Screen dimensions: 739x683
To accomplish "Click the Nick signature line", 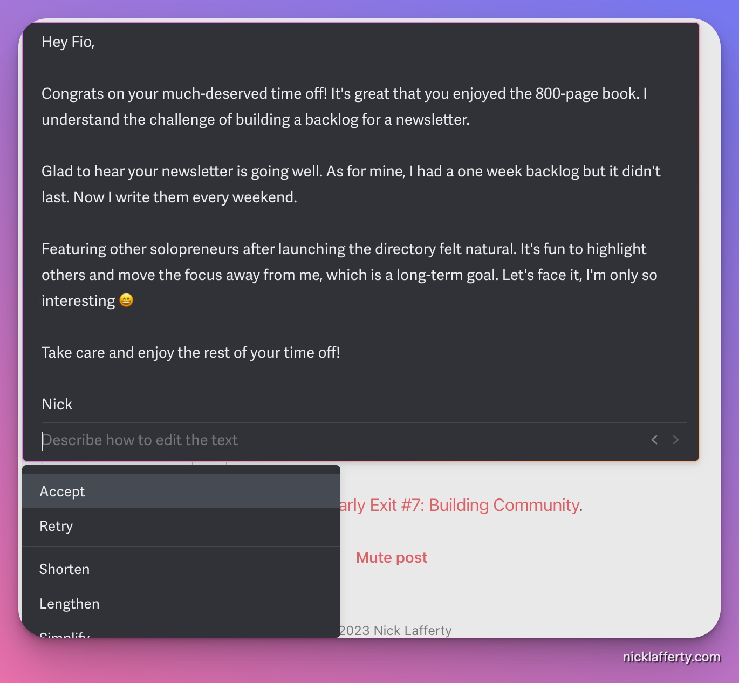I will tap(57, 404).
